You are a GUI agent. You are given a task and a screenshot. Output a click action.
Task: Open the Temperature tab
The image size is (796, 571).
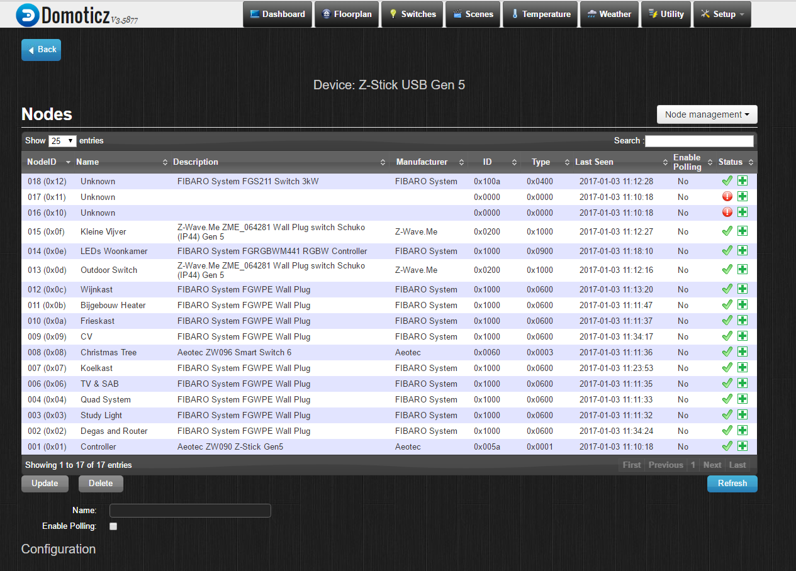pos(541,14)
